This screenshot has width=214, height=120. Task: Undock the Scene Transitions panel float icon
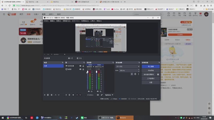tap(139, 63)
